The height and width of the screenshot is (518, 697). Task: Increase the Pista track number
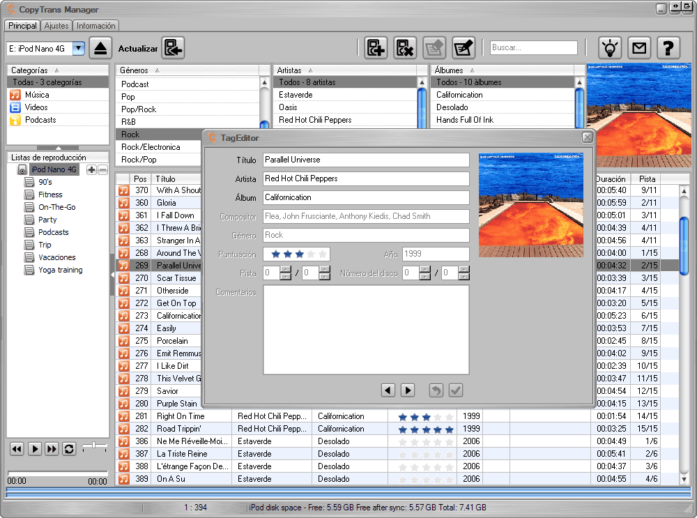[x=286, y=269]
